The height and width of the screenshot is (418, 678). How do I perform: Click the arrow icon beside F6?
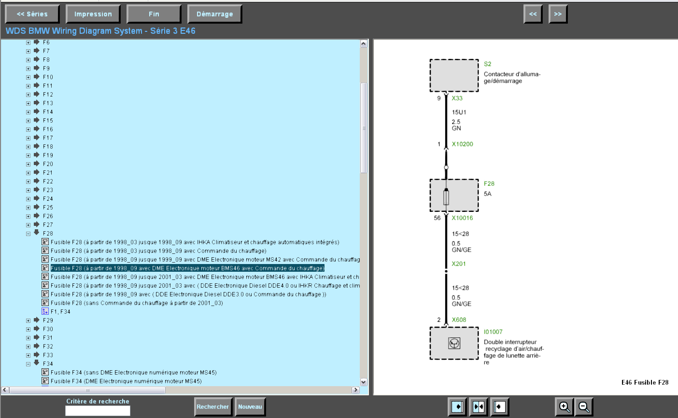36,42
